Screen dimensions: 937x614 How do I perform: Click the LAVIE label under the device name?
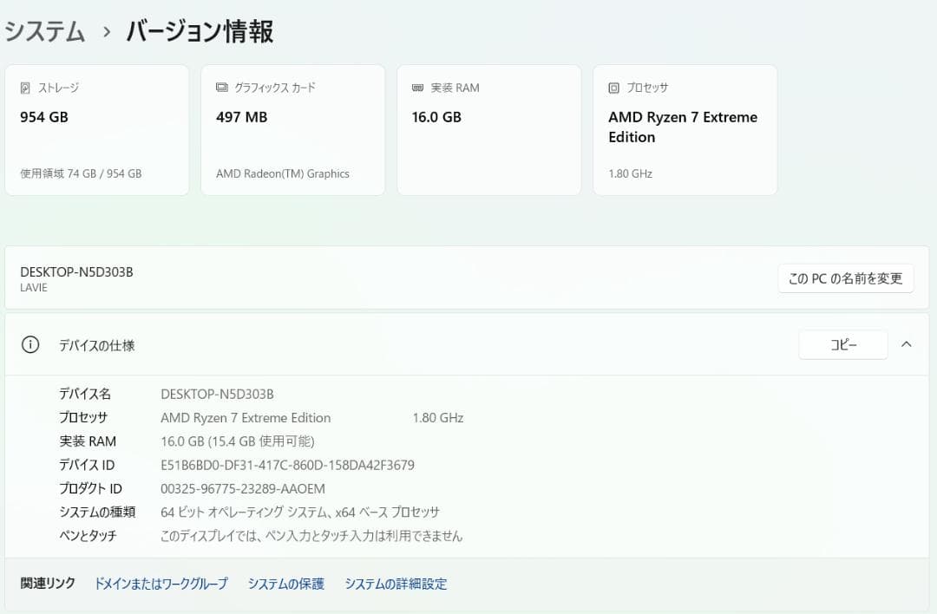pyautogui.click(x=33, y=287)
